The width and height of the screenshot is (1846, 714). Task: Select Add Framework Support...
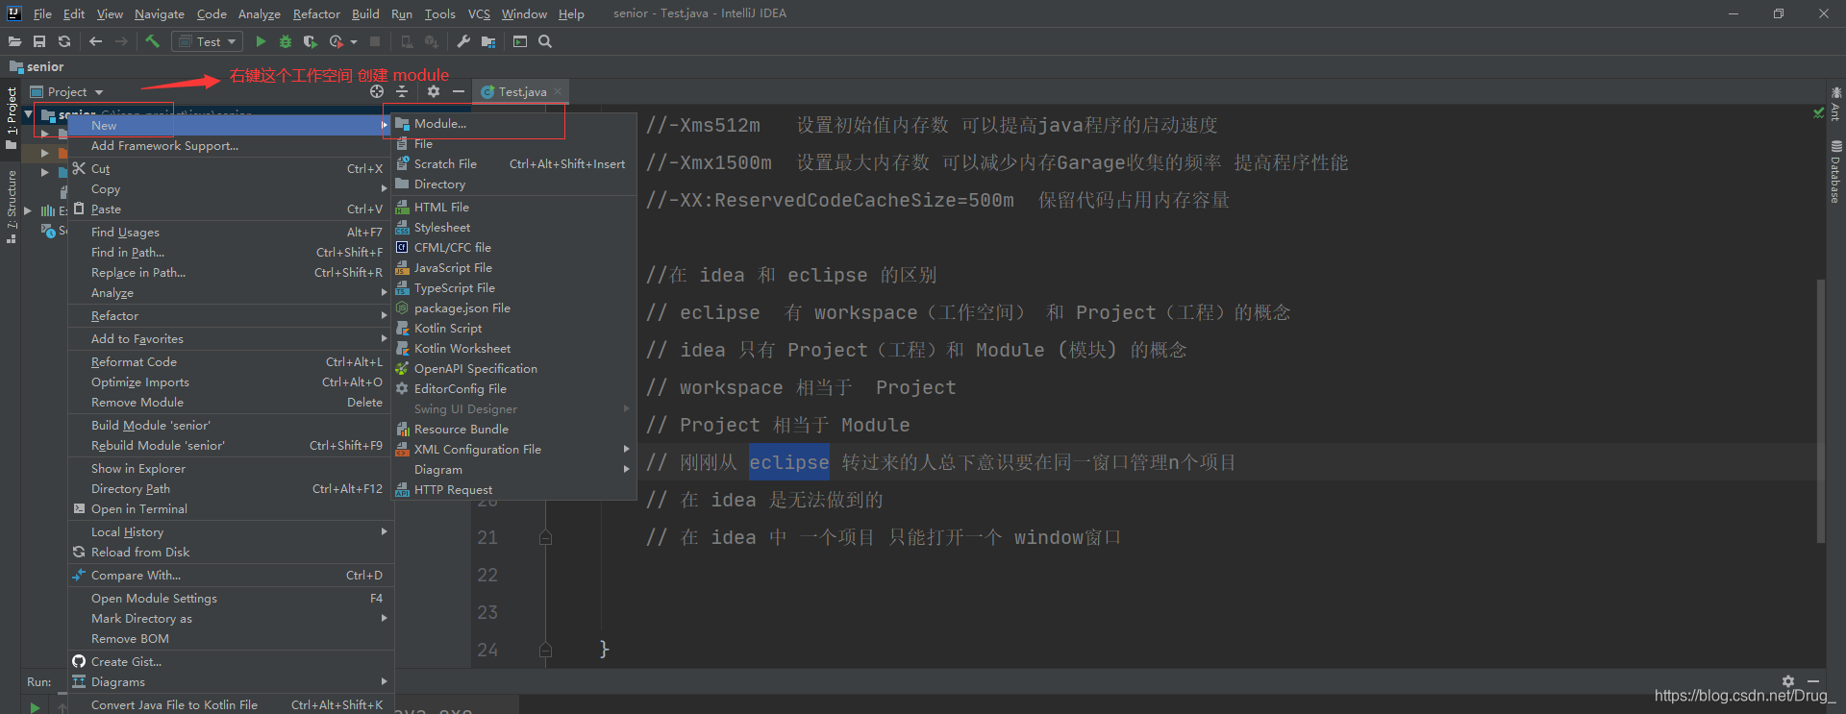(x=229, y=146)
